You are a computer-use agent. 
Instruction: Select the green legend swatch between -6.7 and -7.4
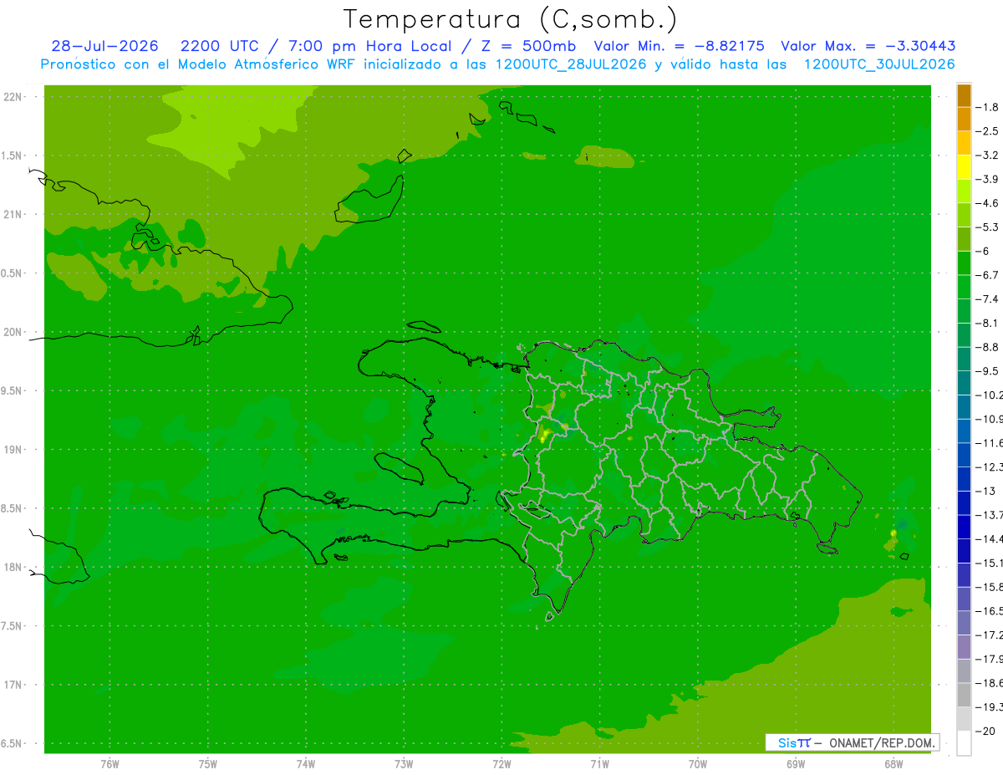(964, 287)
